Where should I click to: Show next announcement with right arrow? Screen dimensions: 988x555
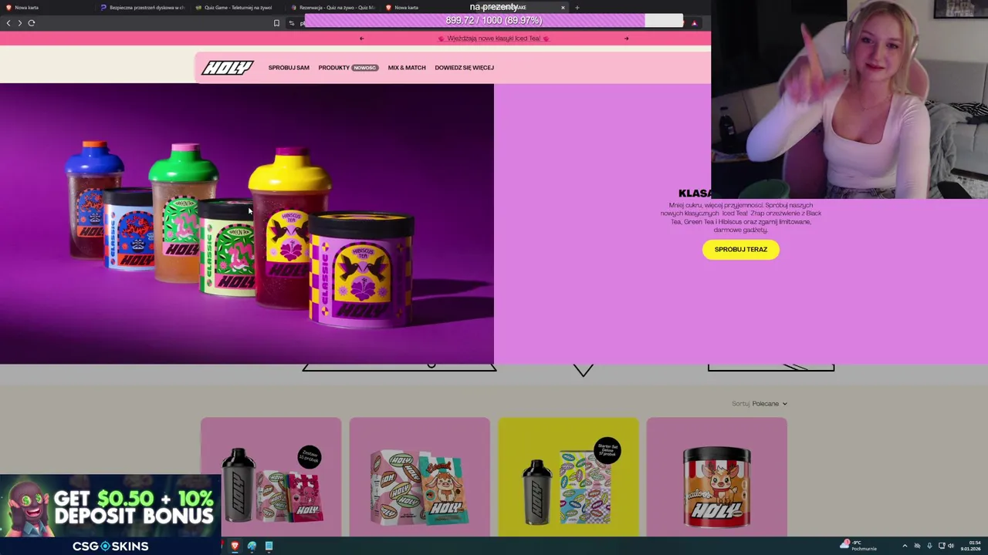click(x=626, y=39)
